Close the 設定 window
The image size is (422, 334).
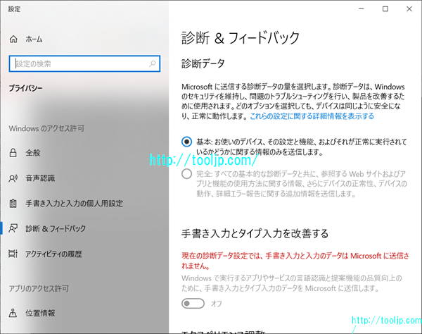tap(409, 9)
